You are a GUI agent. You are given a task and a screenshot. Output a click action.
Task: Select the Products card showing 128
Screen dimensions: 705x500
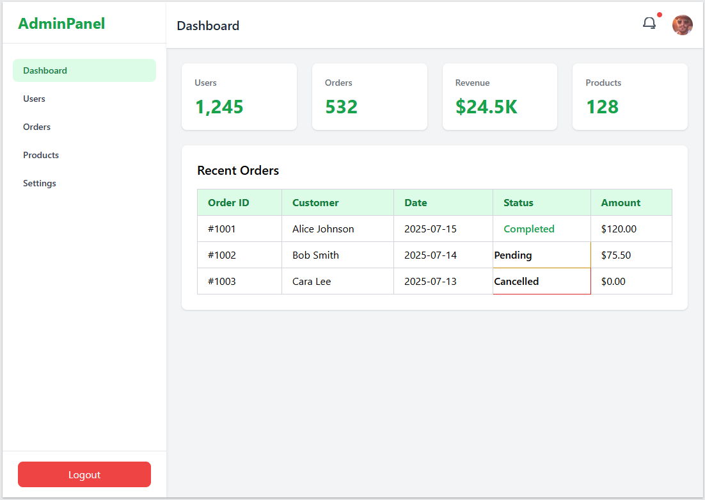630,97
